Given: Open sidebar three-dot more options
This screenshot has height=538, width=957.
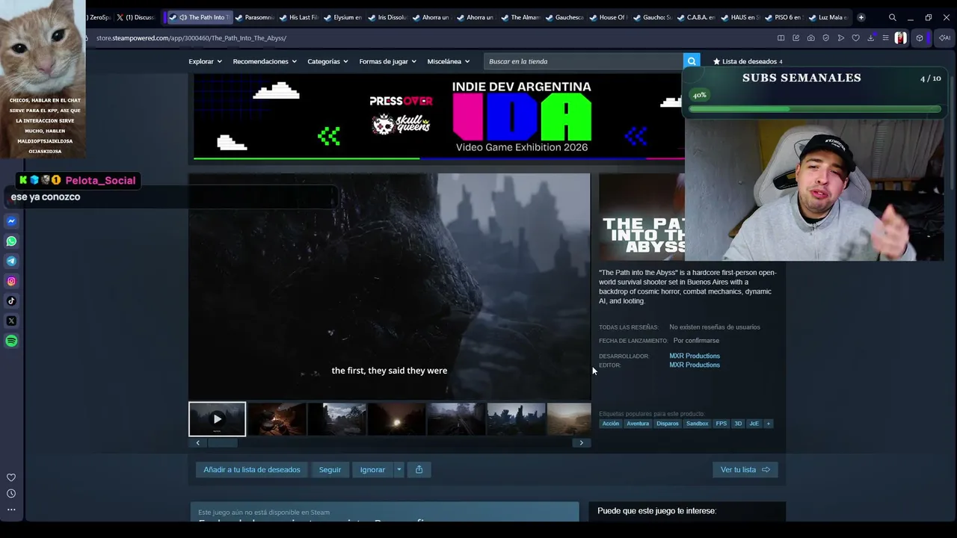Looking at the screenshot, I should 11,510.
